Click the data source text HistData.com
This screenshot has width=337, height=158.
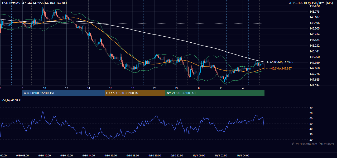tap(308, 144)
